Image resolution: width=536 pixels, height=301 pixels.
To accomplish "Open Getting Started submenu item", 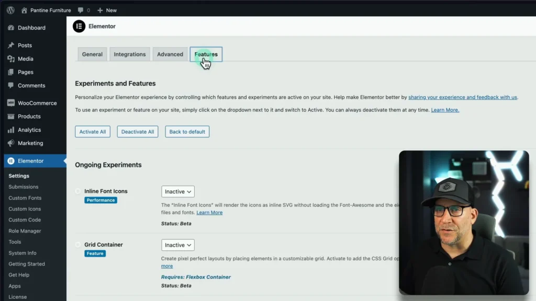I will 27,264.
